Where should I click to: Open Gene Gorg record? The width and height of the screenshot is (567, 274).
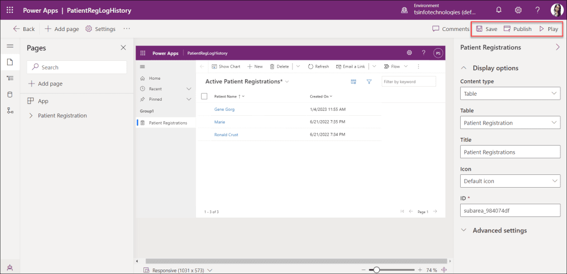[x=224, y=109]
